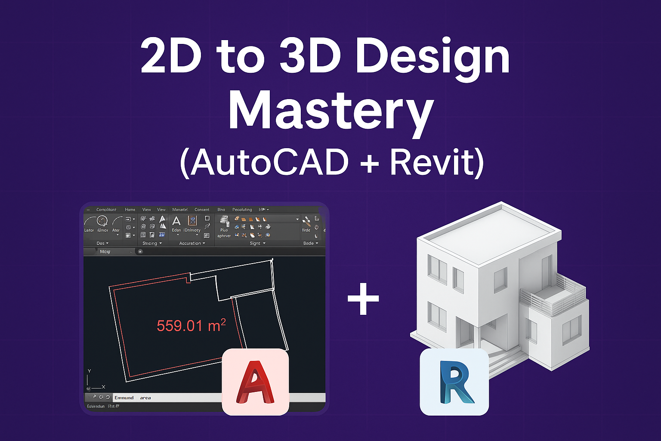This screenshot has width=661, height=441.
Task: Select the Laitor arc tool
Action: (90, 222)
